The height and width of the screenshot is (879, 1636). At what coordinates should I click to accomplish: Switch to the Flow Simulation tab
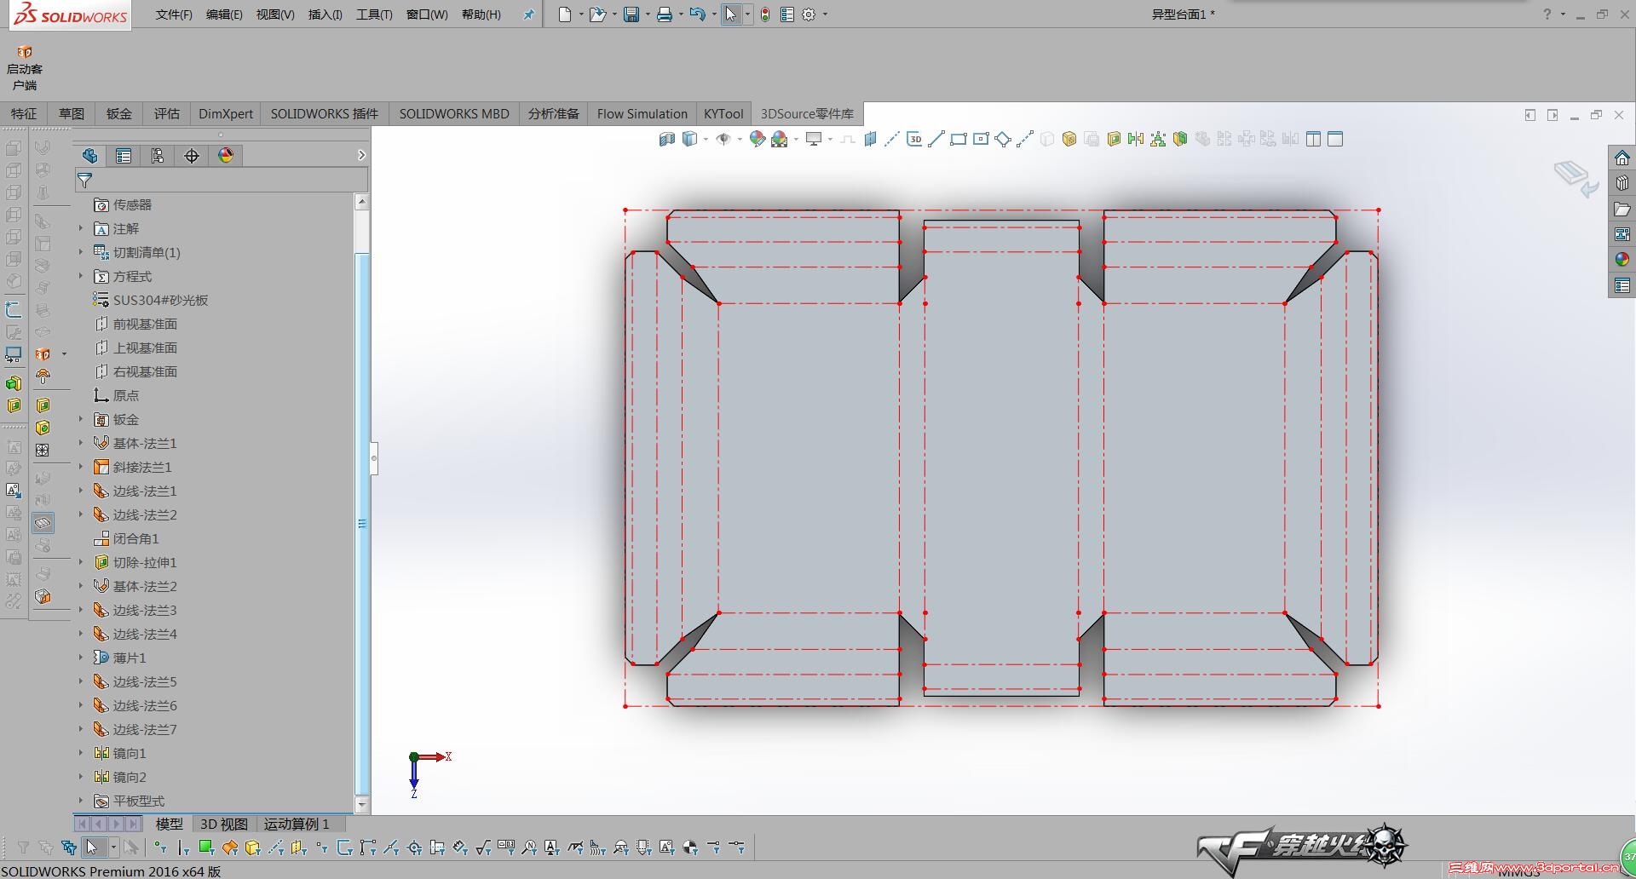point(642,113)
